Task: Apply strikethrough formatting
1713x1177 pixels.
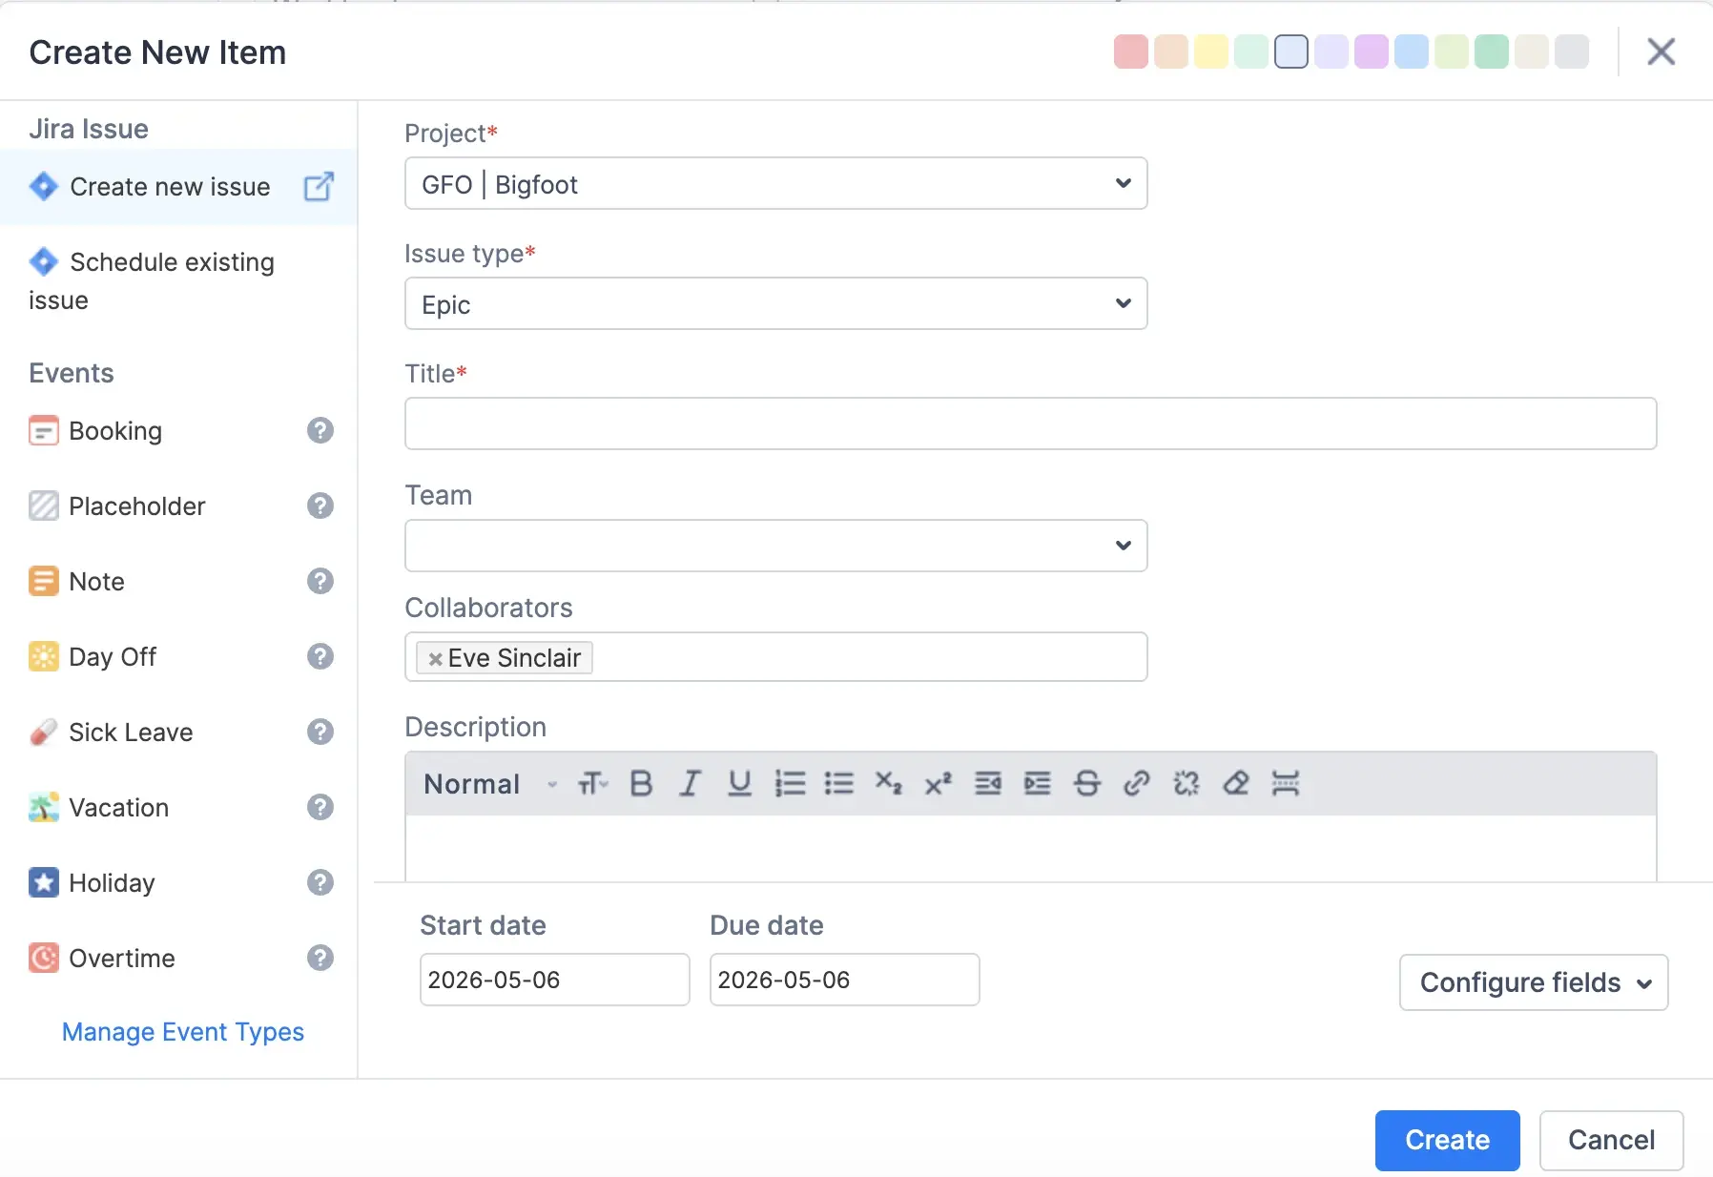Action: coord(1087,784)
